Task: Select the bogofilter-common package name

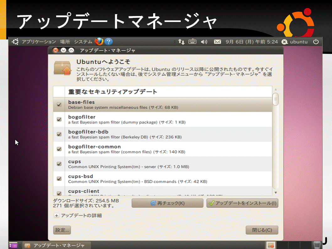Action: click(x=94, y=147)
